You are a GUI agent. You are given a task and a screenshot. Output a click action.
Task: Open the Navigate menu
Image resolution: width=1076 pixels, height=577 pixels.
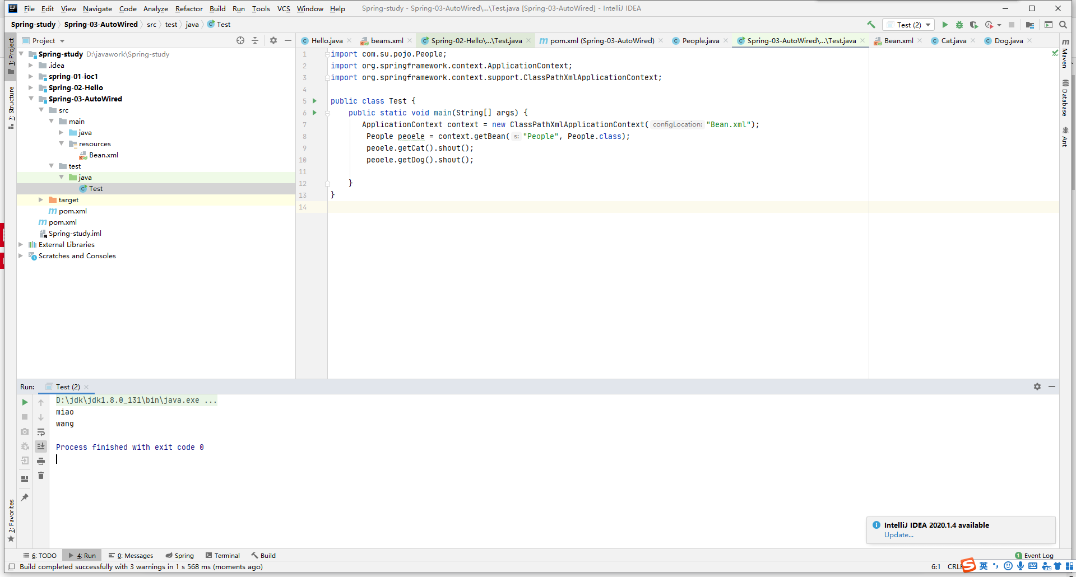coord(98,8)
